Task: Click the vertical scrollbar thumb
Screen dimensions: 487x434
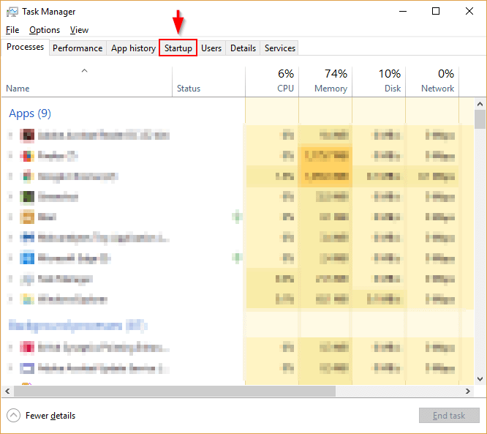Action: [480, 119]
